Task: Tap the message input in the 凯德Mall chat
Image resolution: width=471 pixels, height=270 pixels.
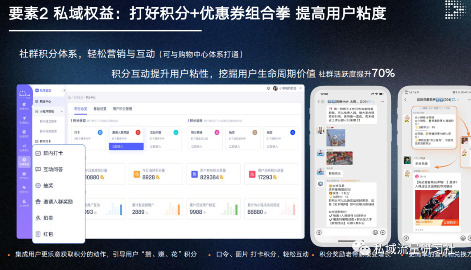Action: [x=347, y=233]
